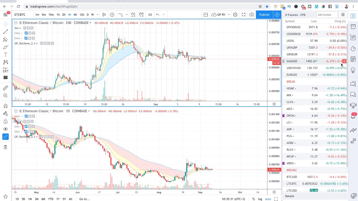Screen dimensions: 358x201
Task: Open the GP-R1 layout dropdown
Action: pyautogui.click(x=229, y=15)
